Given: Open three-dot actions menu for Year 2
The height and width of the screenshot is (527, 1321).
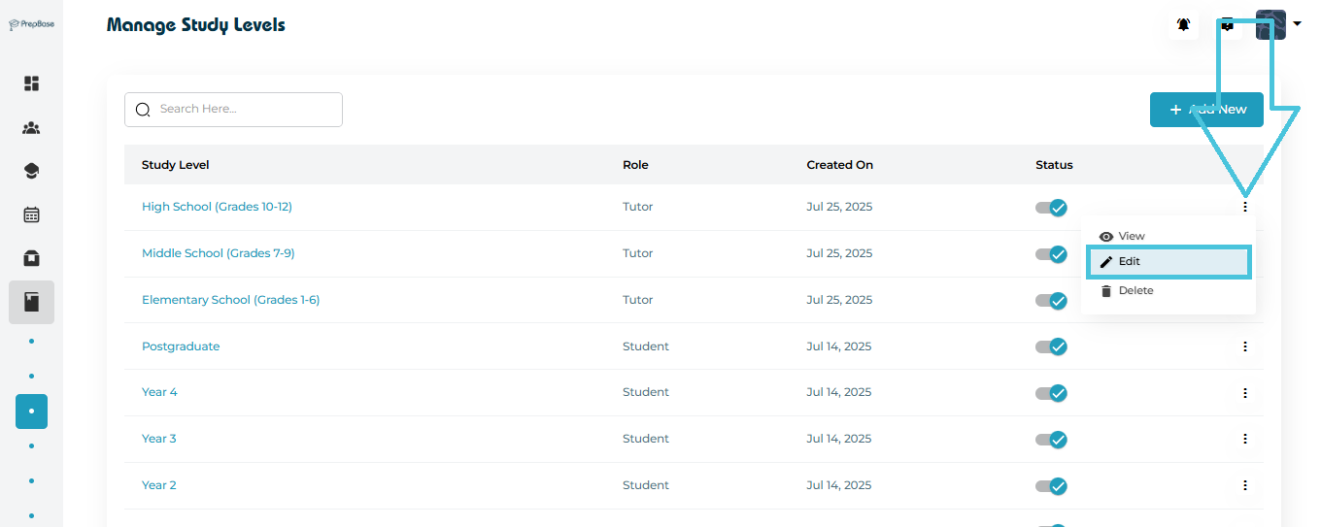Looking at the screenshot, I should point(1244,485).
